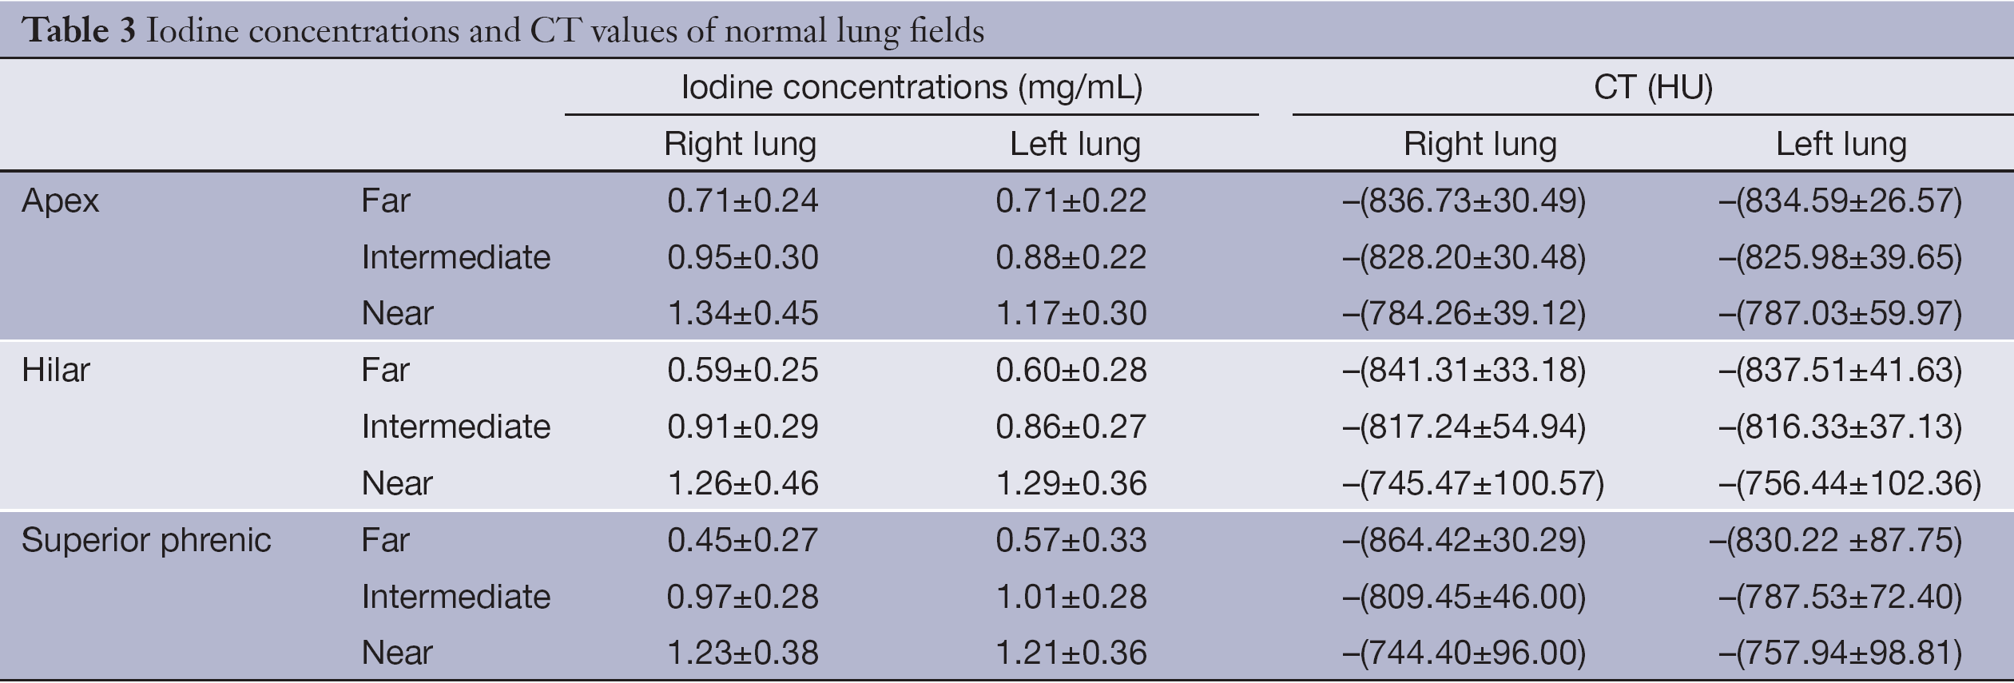Click CT value –(864.42±30.29)

pyautogui.click(x=1464, y=540)
